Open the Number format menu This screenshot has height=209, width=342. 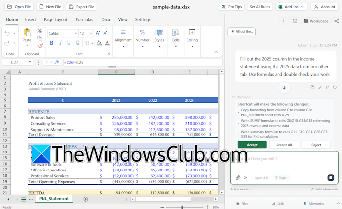coord(142,38)
